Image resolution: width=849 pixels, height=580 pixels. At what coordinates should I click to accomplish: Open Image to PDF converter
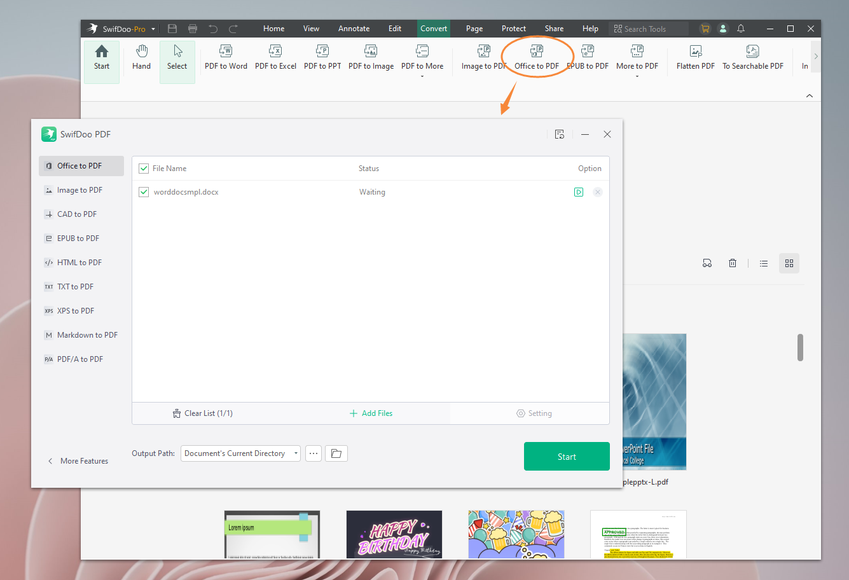click(484, 58)
